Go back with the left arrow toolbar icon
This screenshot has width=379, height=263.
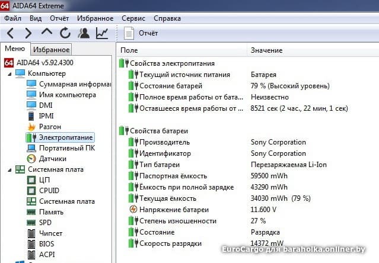point(10,33)
